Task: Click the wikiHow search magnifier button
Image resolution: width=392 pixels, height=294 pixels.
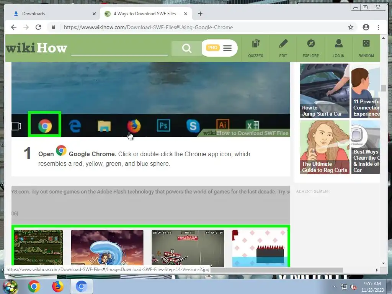Action: (x=187, y=48)
